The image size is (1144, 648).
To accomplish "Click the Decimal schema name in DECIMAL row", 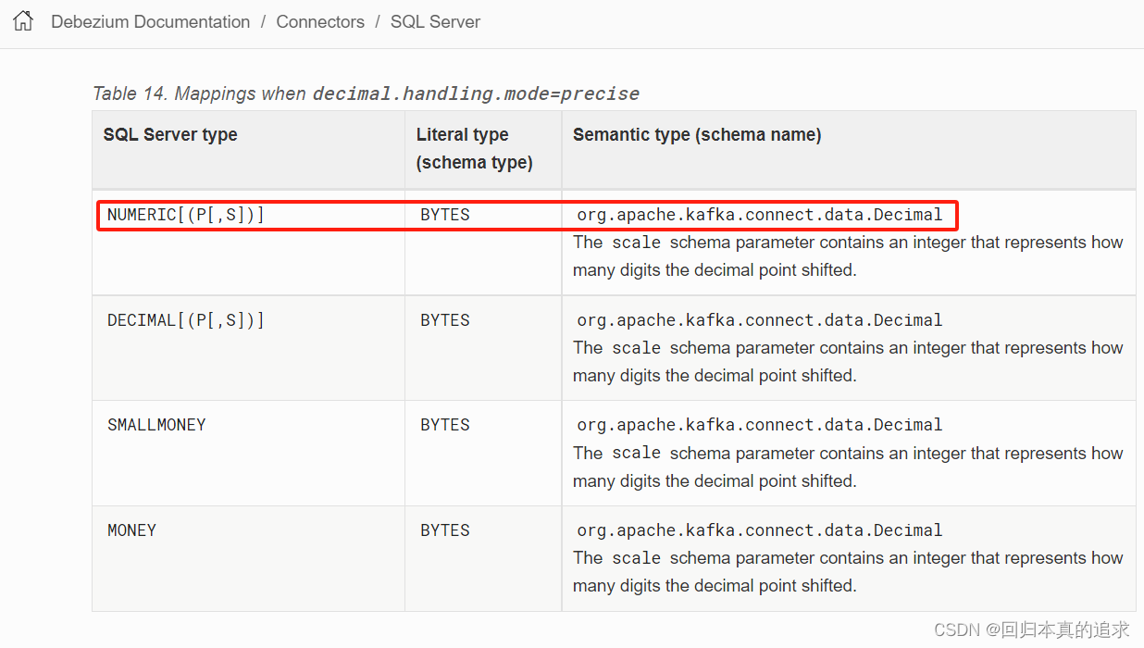I will (760, 320).
